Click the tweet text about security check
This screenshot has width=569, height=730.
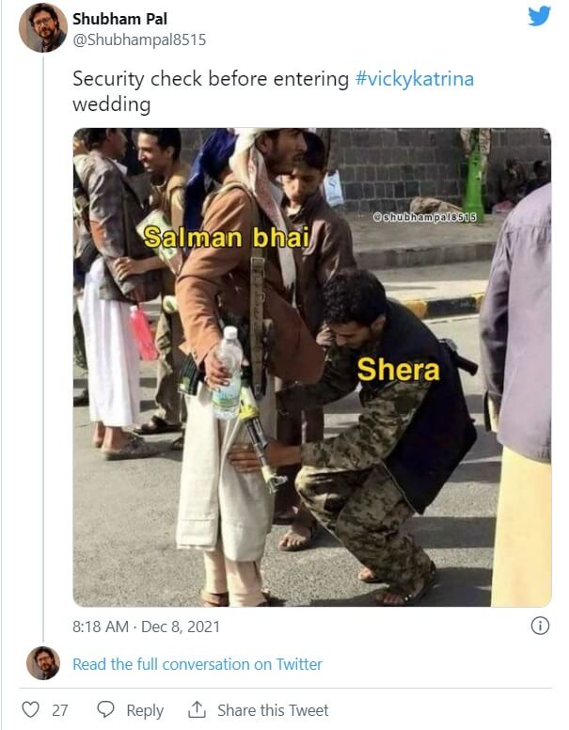[x=274, y=91]
